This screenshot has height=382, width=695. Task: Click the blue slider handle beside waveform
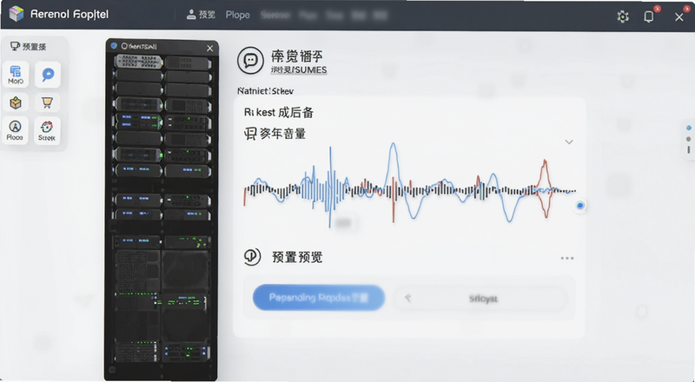[x=580, y=206]
